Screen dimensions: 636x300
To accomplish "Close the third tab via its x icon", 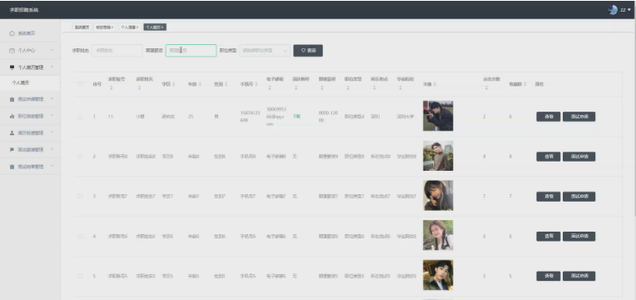I will point(137,27).
